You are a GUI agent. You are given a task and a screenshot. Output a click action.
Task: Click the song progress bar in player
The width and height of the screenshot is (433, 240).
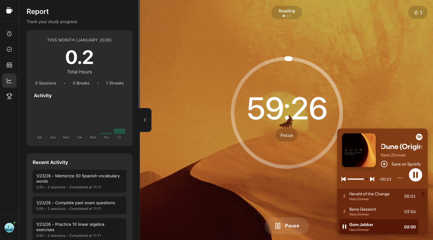[x=358, y=179]
